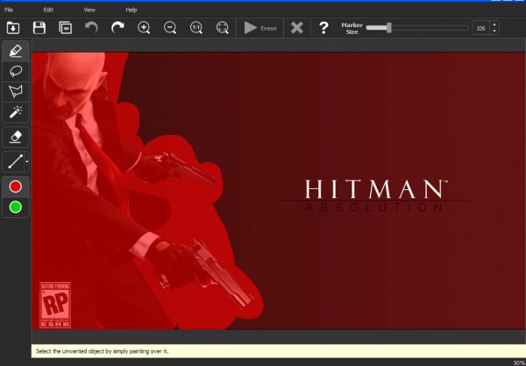Click the show original preview icon

click(x=66, y=28)
